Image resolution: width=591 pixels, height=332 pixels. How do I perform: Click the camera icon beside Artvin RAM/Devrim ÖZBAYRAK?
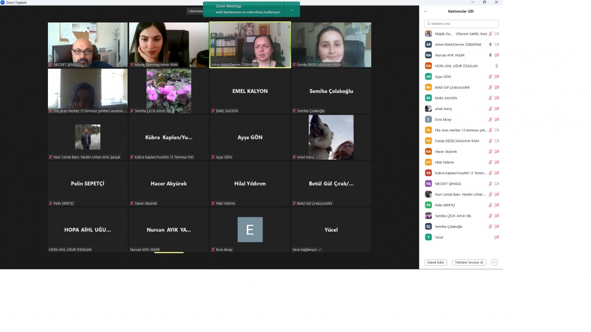[496, 44]
